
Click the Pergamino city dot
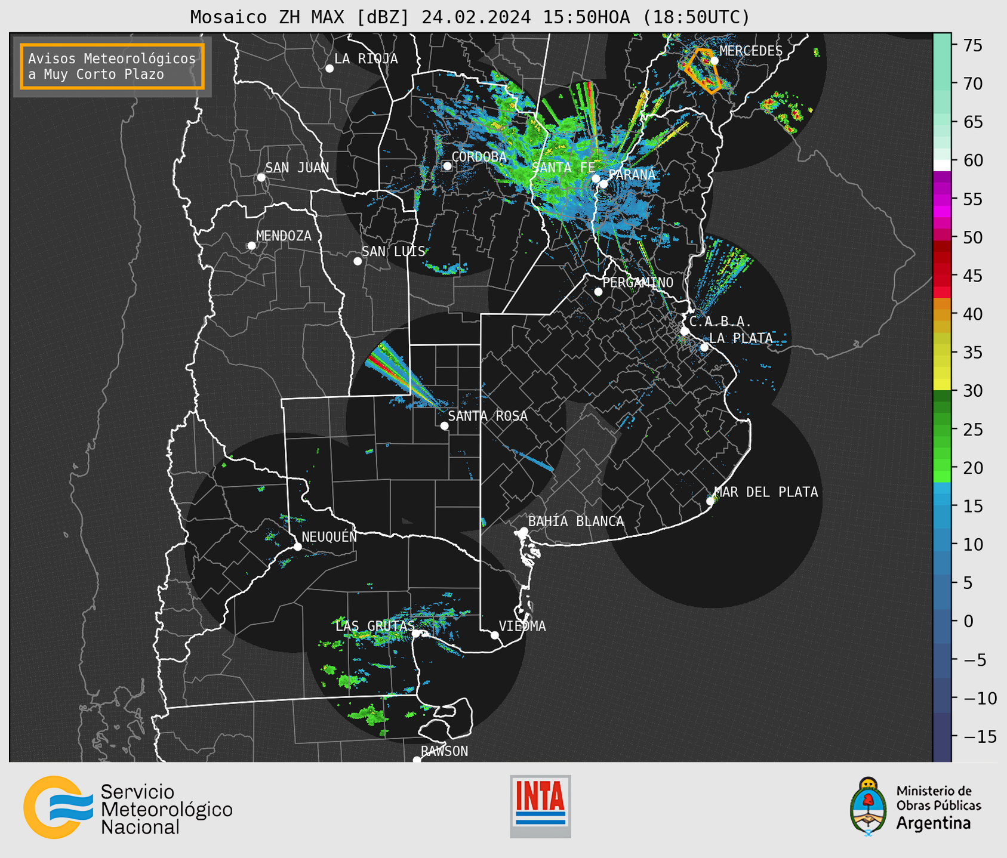(598, 292)
